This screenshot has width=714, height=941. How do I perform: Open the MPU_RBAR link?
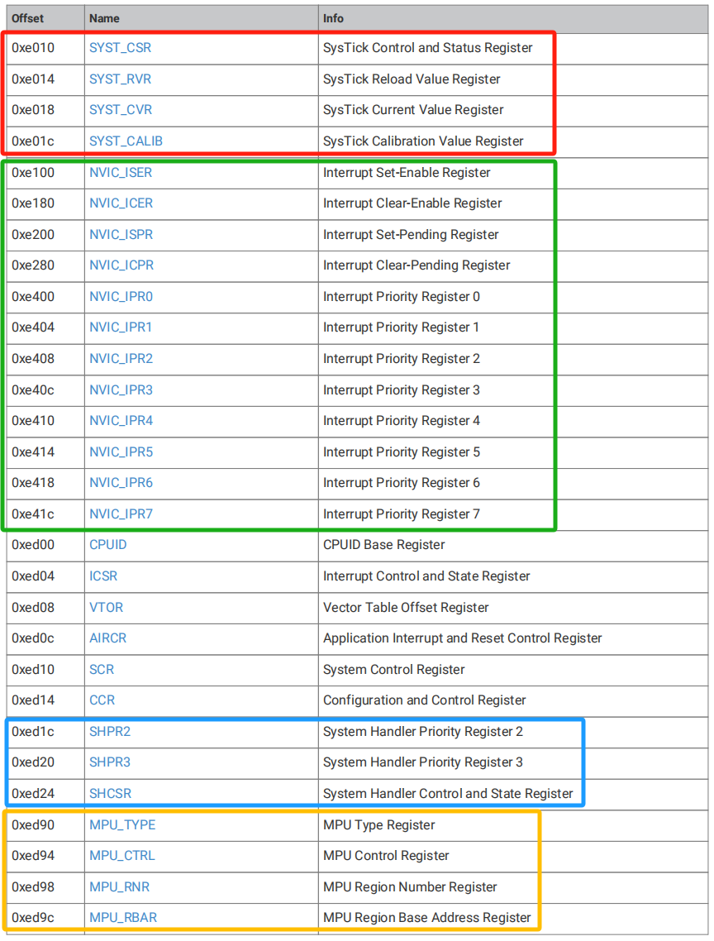click(x=123, y=918)
